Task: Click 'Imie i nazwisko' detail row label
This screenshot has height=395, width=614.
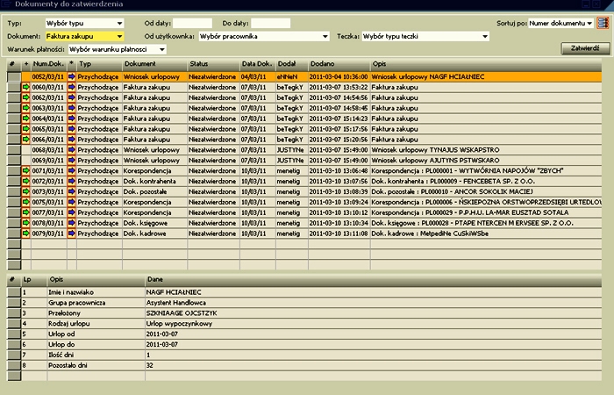Action: (71, 292)
